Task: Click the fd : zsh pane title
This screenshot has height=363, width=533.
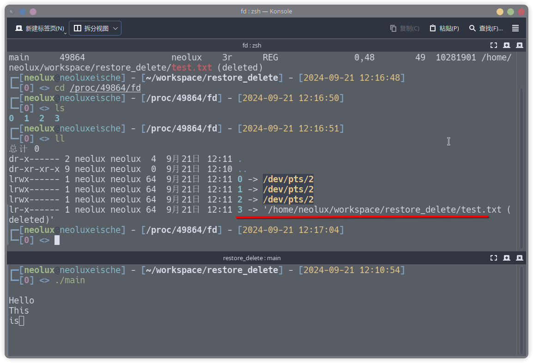Action: [252, 45]
